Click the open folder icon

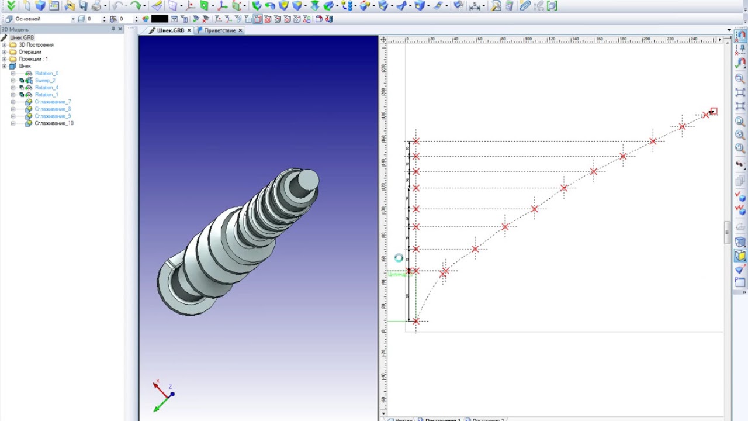pyautogui.click(x=70, y=6)
